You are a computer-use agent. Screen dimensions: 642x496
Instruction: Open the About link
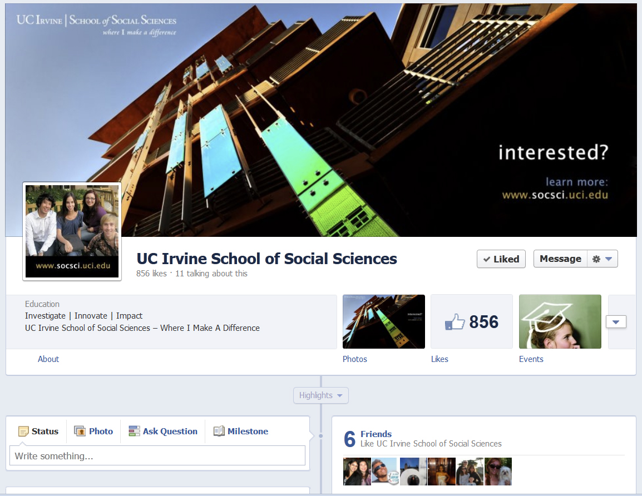point(48,359)
